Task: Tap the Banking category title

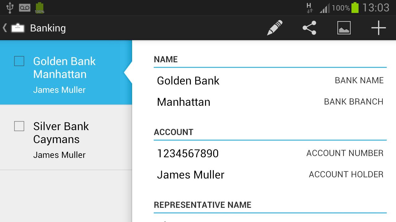Action: (x=48, y=28)
